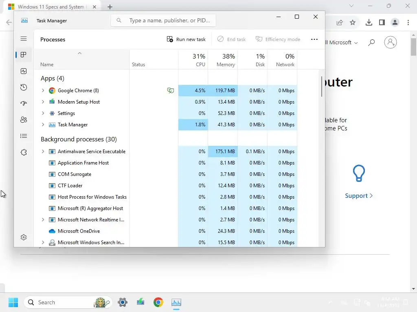Image resolution: width=417 pixels, height=312 pixels.
Task: Sort processes by Disk column
Action: [x=252, y=60]
